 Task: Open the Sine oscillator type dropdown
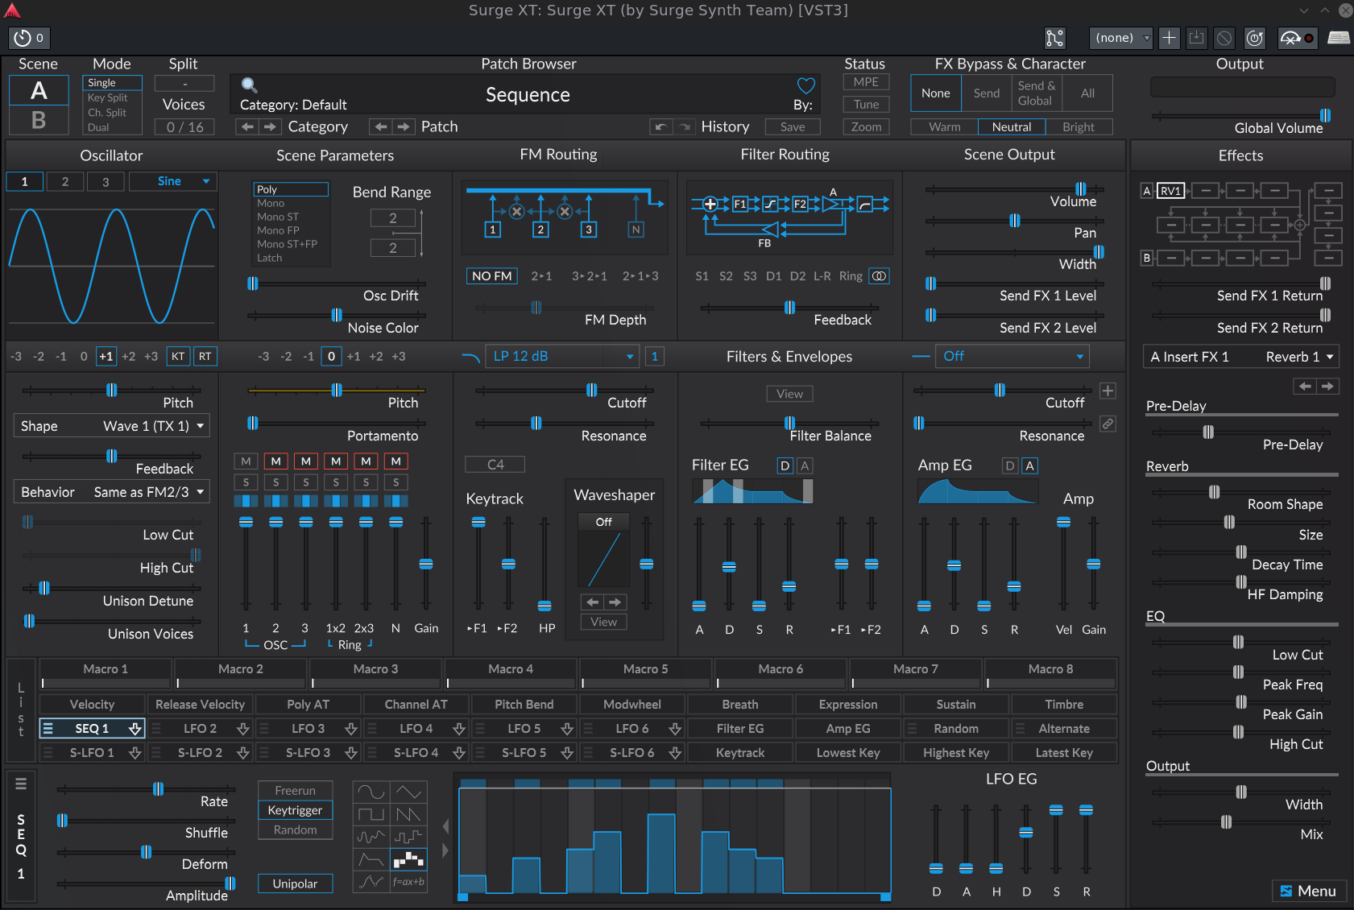(184, 181)
